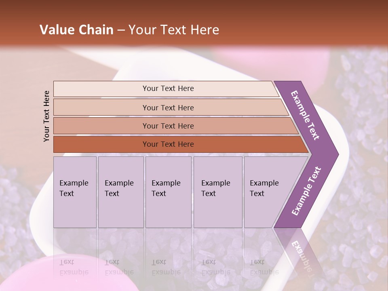
Task: Click the vertical "Your Text Here" side label
Action: pyautogui.click(x=46, y=116)
